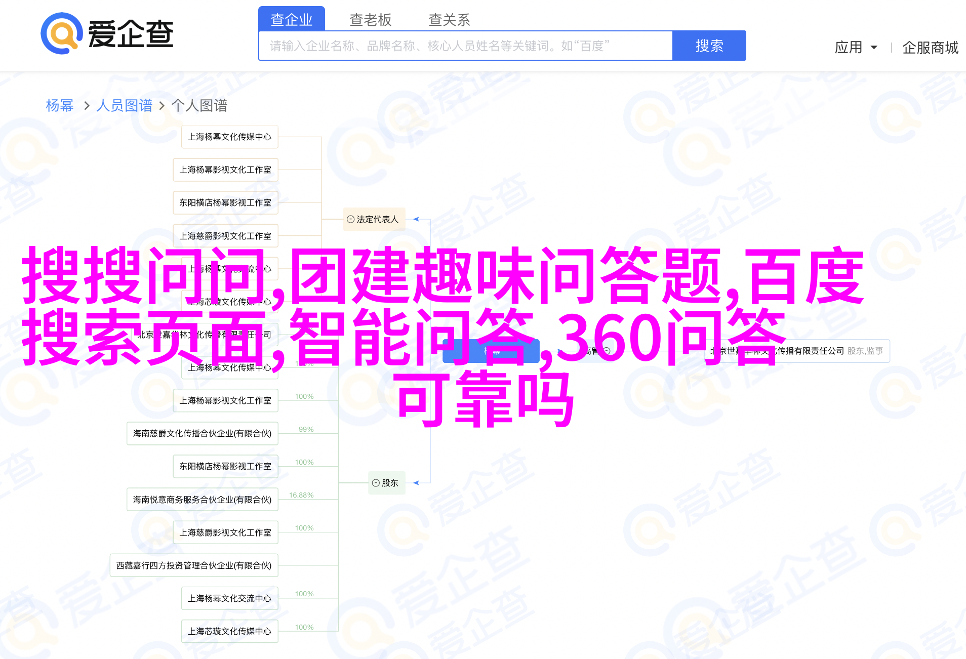Screen dimensions: 966x659
Task: Switch to the 查老板 tab
Action: click(371, 20)
